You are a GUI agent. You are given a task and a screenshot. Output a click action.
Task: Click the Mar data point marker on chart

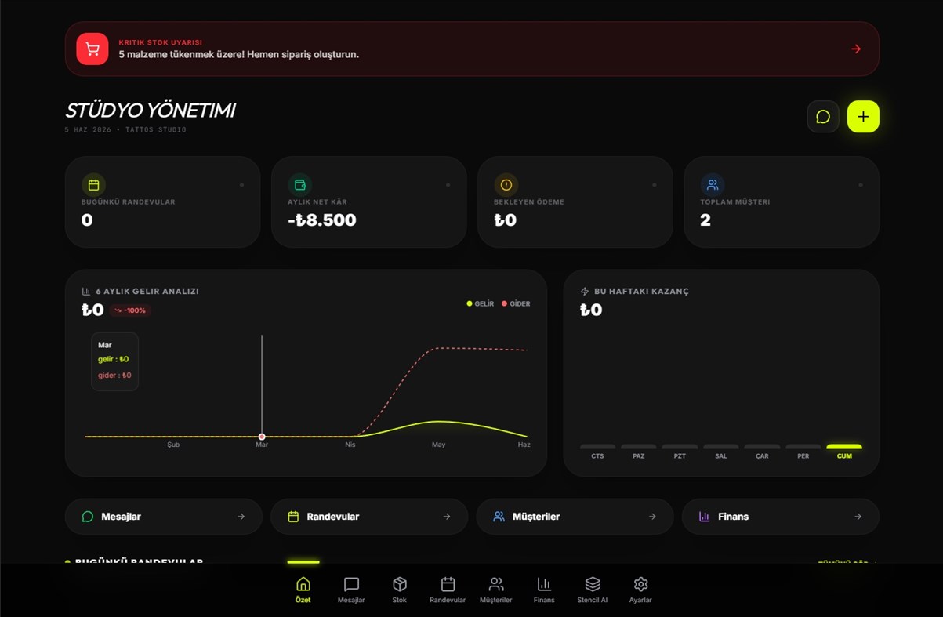point(262,437)
